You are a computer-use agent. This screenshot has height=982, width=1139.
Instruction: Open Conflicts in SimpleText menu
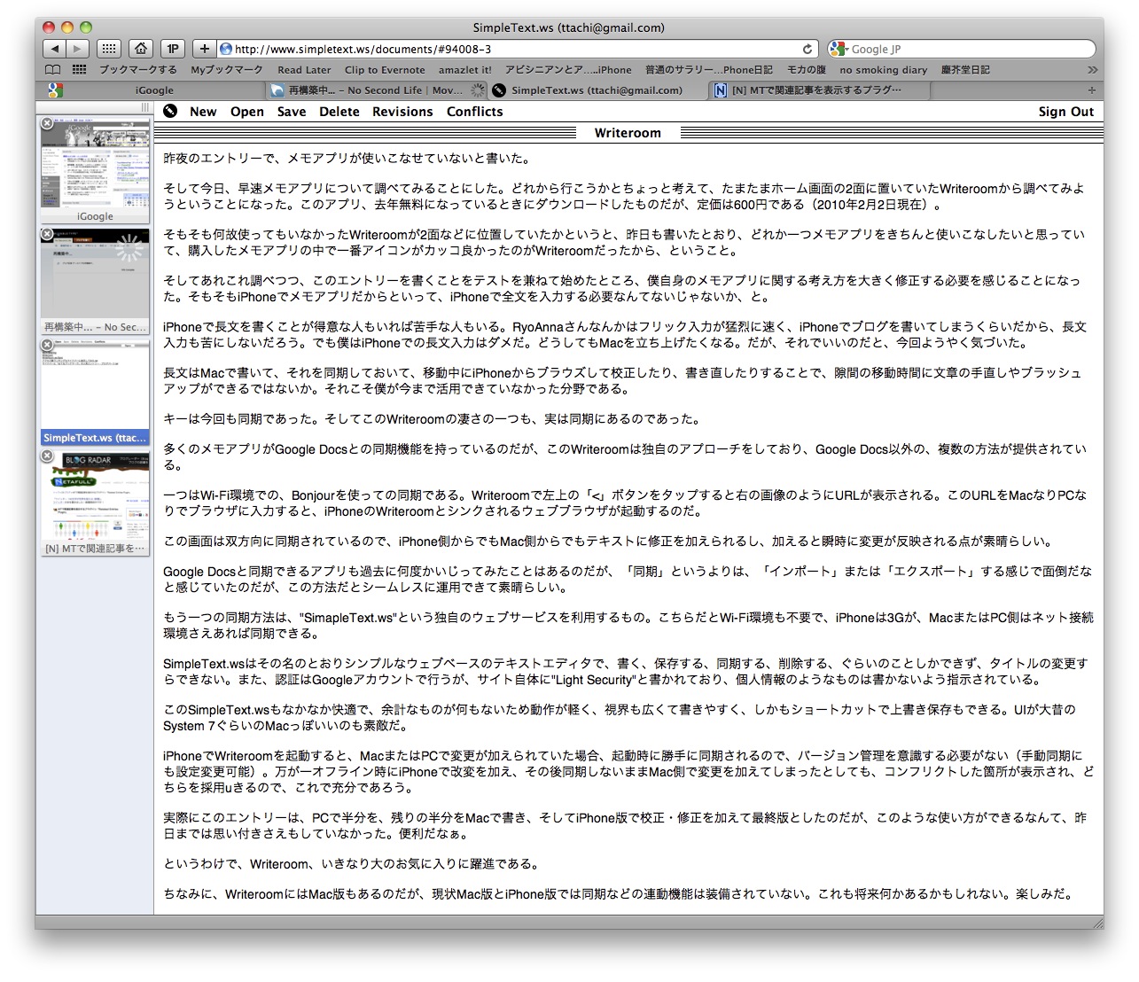475,112
